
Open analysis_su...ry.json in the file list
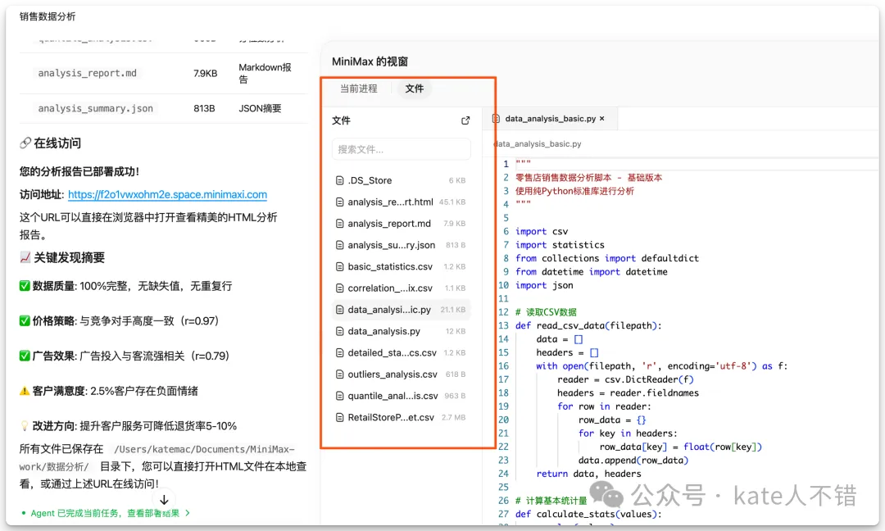tap(391, 245)
